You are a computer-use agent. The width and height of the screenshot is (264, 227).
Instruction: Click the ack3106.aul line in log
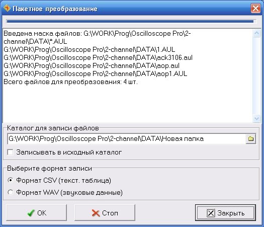[x=98, y=58]
